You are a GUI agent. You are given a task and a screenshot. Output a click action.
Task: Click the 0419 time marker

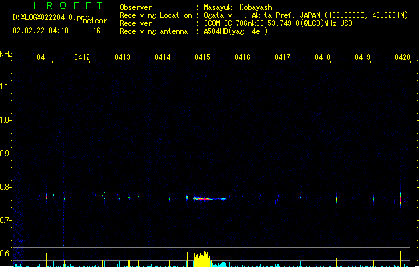(x=363, y=57)
